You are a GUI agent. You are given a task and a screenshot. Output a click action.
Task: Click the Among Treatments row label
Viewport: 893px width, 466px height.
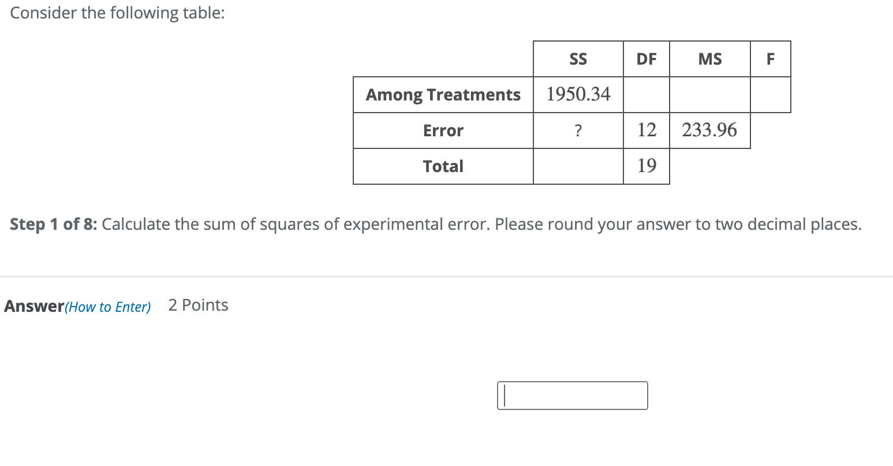[x=442, y=95]
